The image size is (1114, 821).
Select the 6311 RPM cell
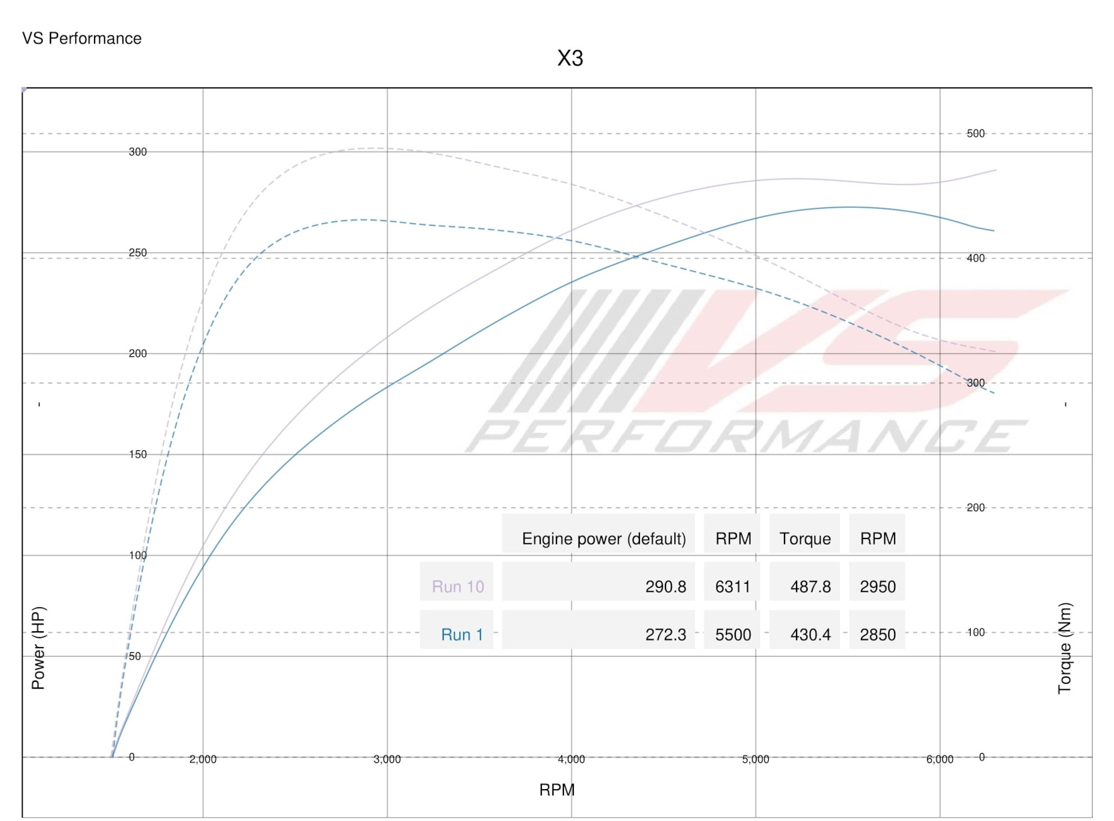[732, 586]
